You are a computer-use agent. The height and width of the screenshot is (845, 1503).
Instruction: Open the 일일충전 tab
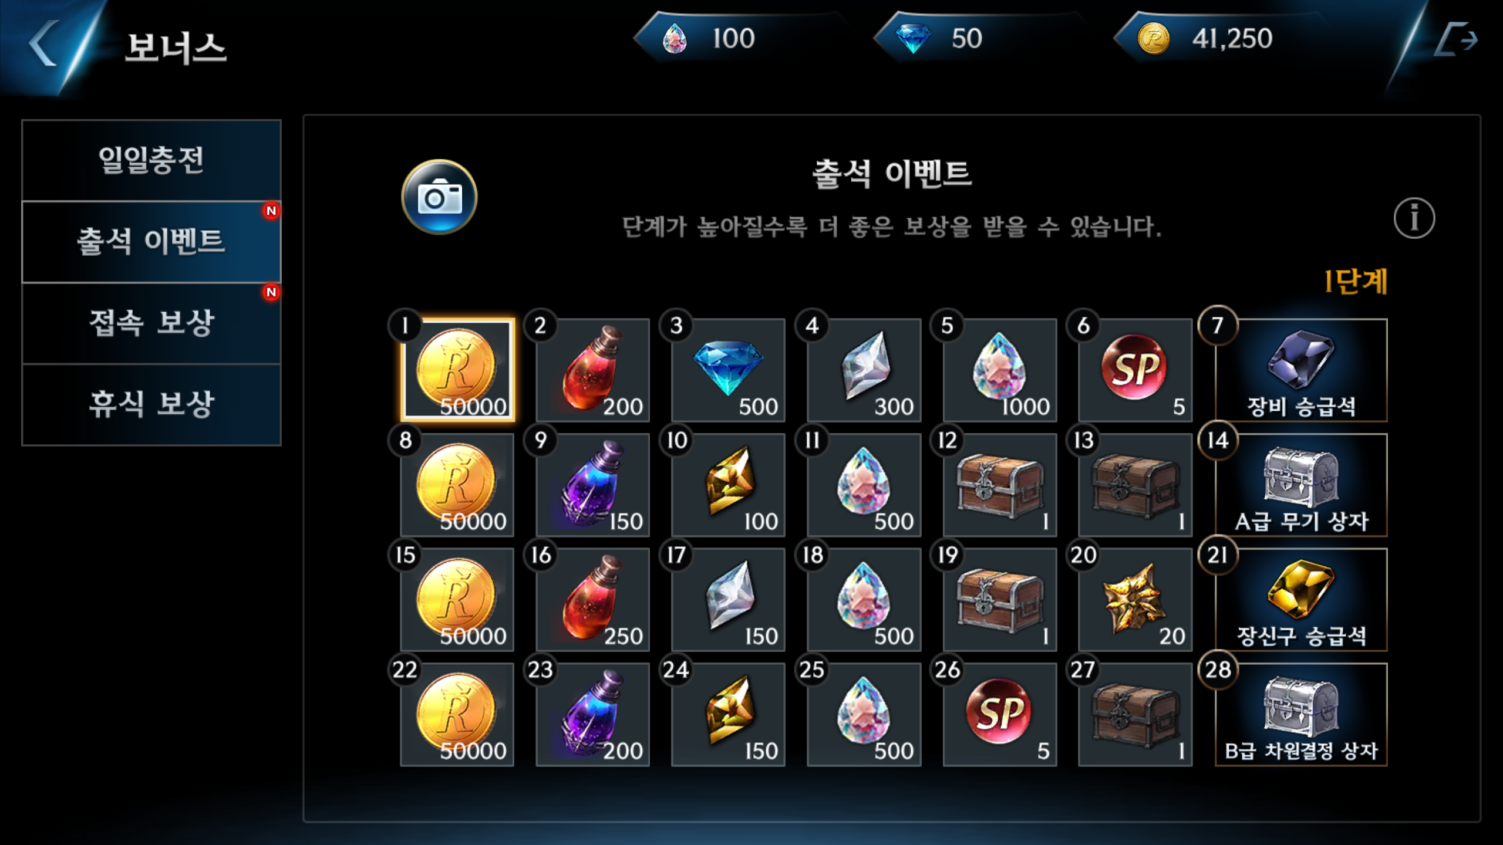151,160
